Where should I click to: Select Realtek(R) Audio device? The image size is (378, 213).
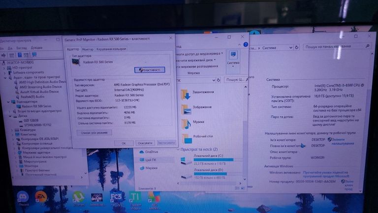pyautogui.click(x=32, y=97)
